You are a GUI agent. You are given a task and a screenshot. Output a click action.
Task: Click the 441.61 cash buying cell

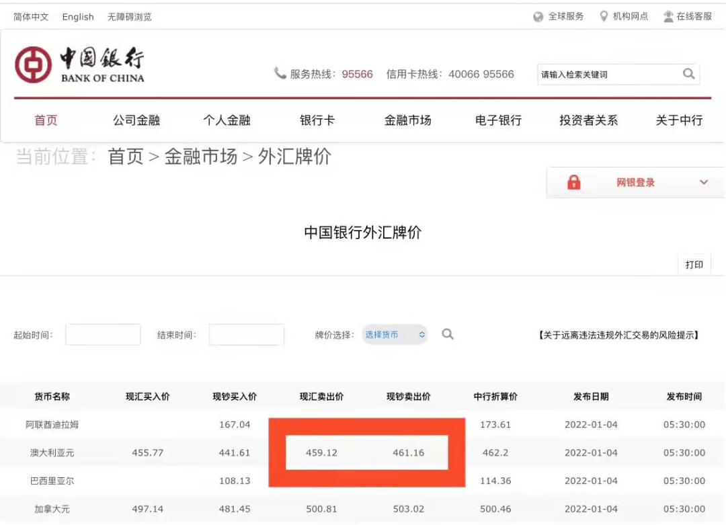(235, 453)
